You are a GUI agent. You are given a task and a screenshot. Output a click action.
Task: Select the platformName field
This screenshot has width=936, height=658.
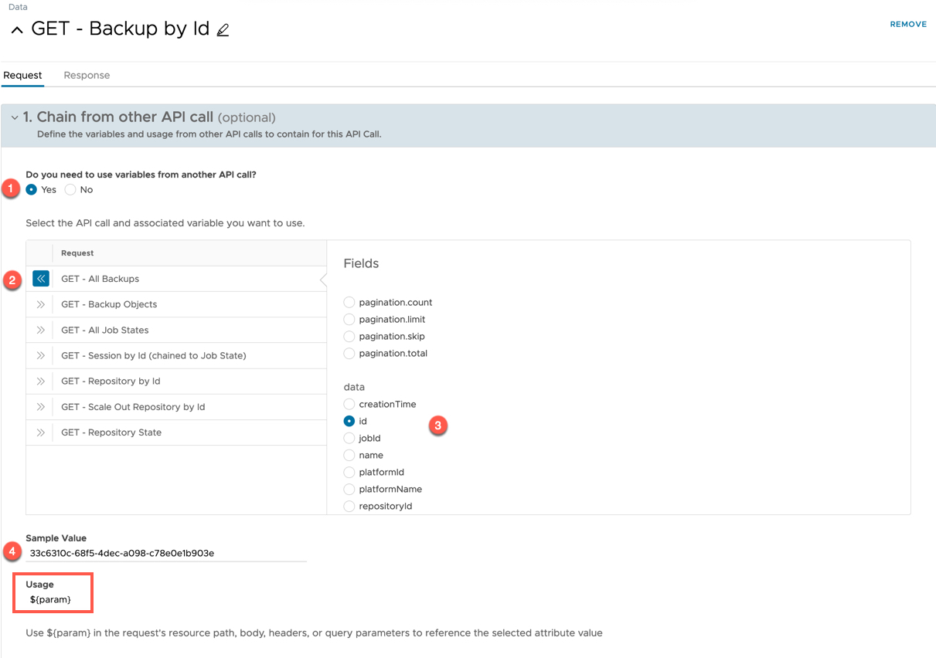pyautogui.click(x=349, y=489)
